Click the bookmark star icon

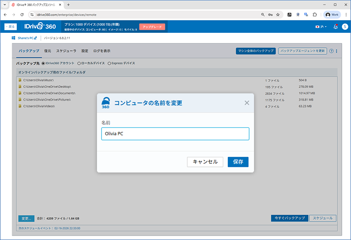point(278,15)
